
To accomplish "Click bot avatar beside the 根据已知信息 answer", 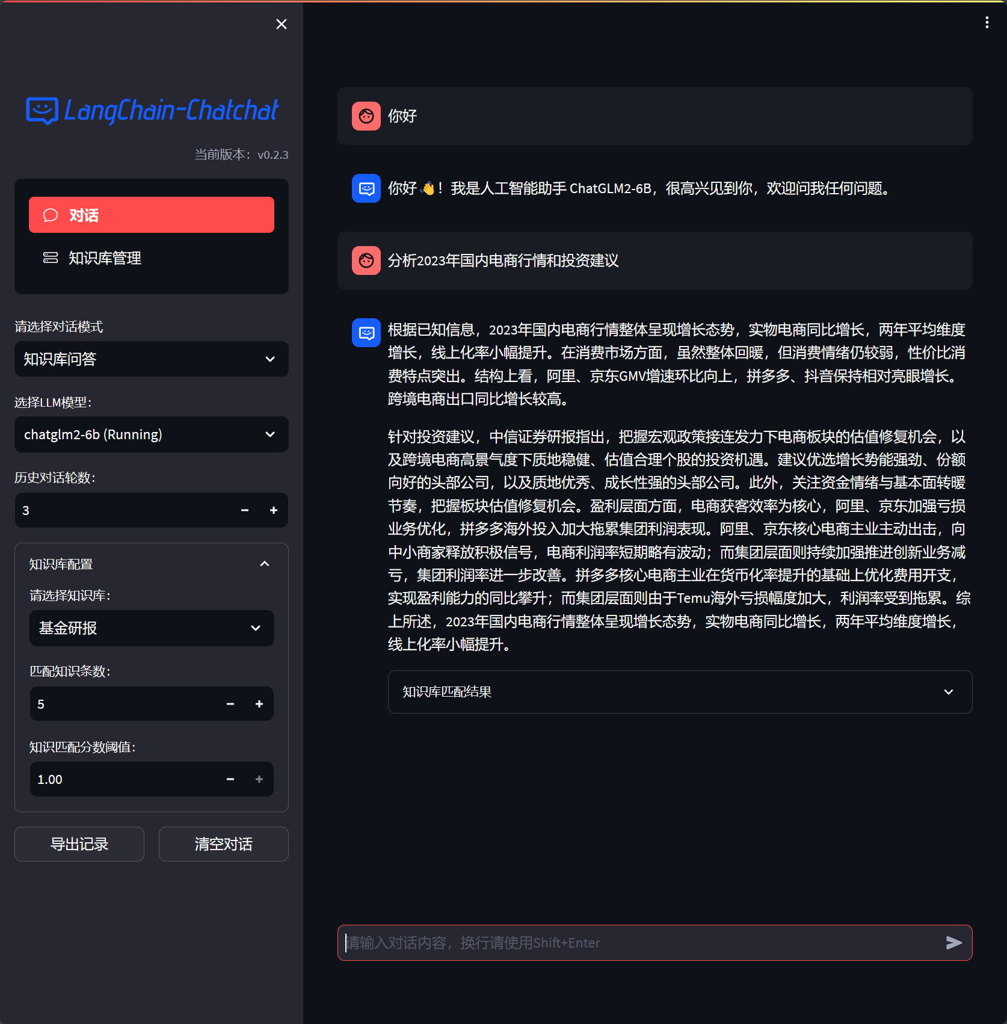I will [366, 333].
